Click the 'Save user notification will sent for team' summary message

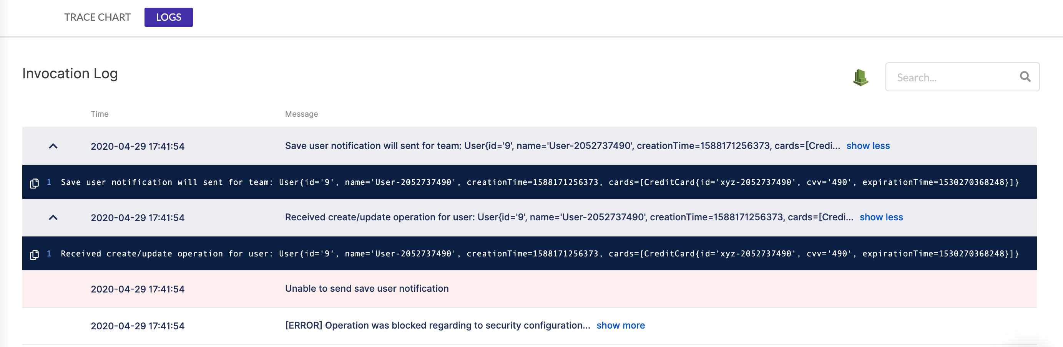(563, 146)
